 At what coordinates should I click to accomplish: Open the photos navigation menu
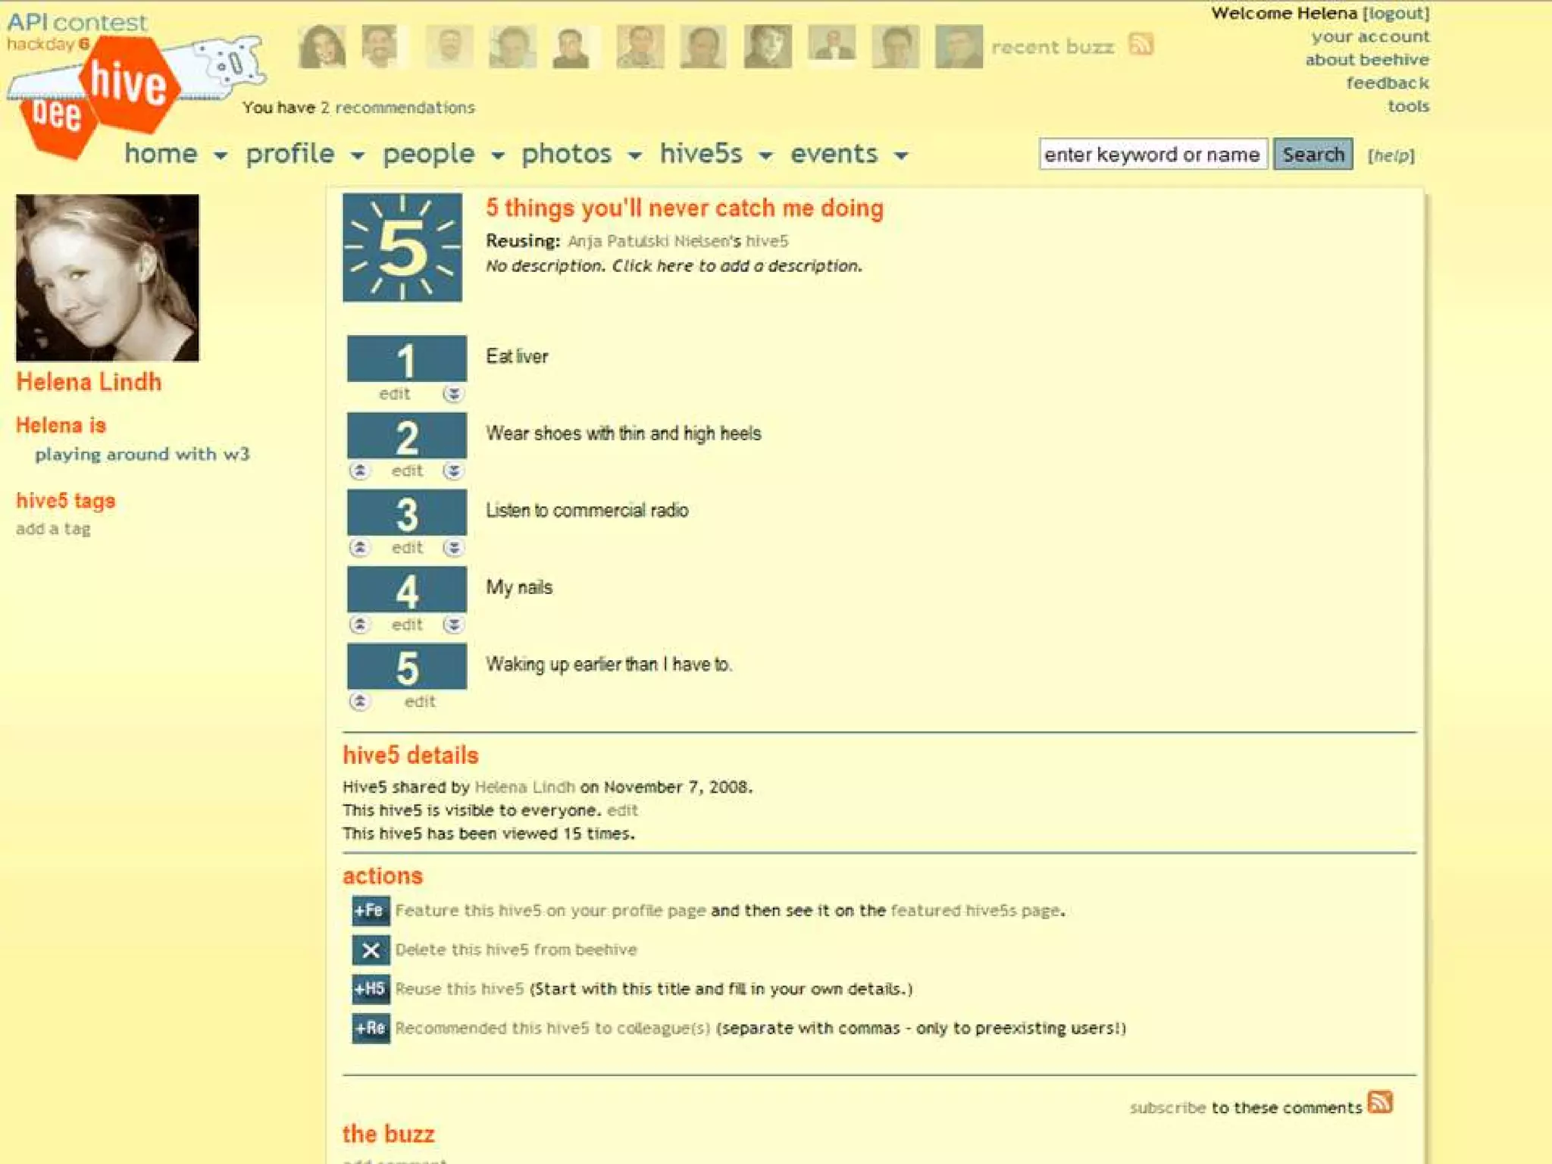566,154
